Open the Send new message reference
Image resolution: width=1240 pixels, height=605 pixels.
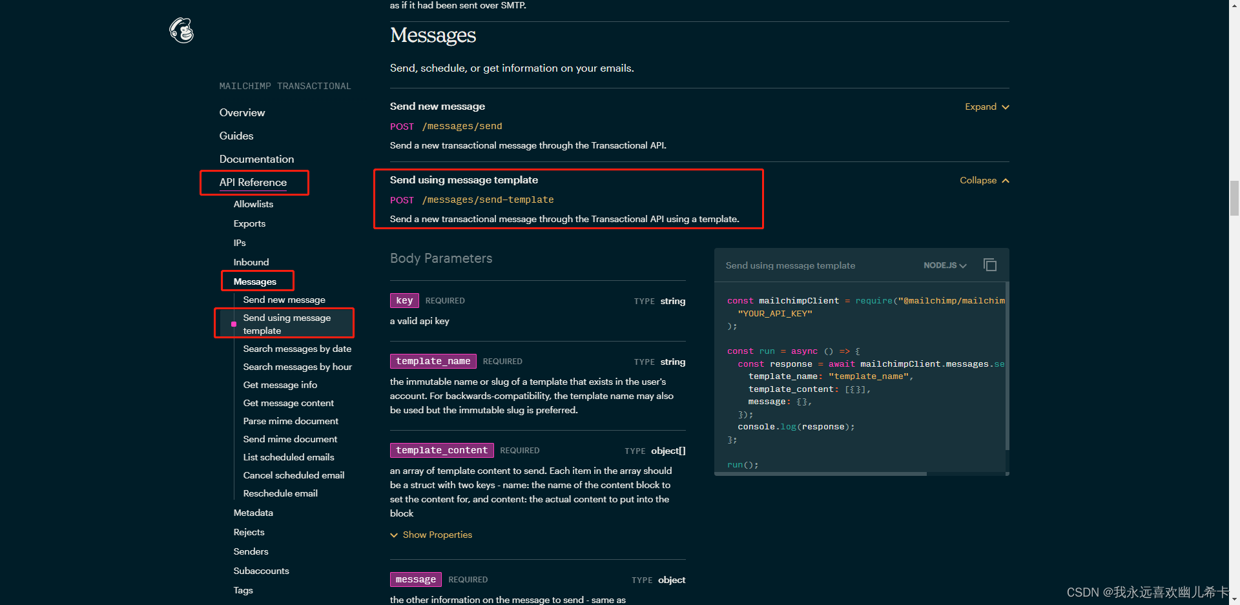[x=284, y=299]
